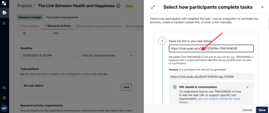This screenshot has width=269, height=113.
Task: Open the help question mark icon
Action: pyautogui.click(x=4, y=98)
